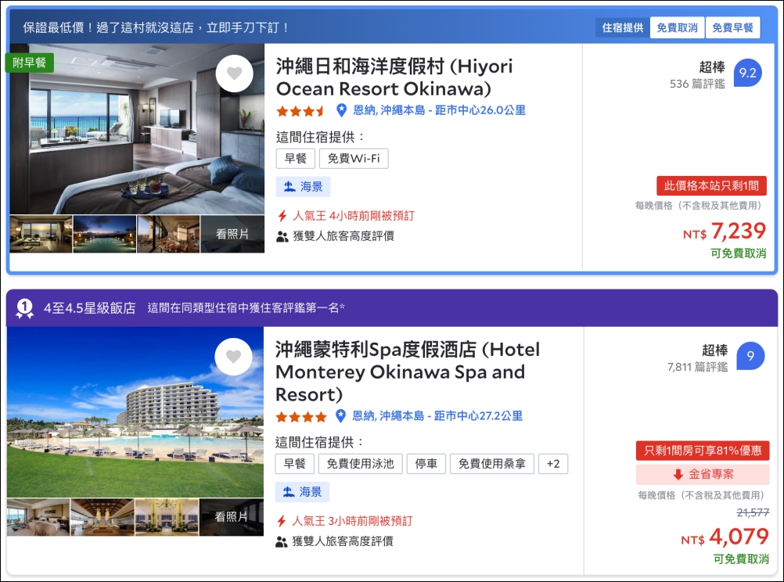This screenshot has height=582, width=784.
Task: Click the Hiyori 早餐 amenity tag
Action: pyautogui.click(x=296, y=159)
